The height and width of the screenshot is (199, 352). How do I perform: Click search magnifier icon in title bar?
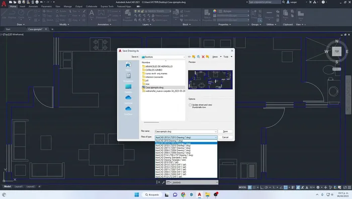(284, 2)
